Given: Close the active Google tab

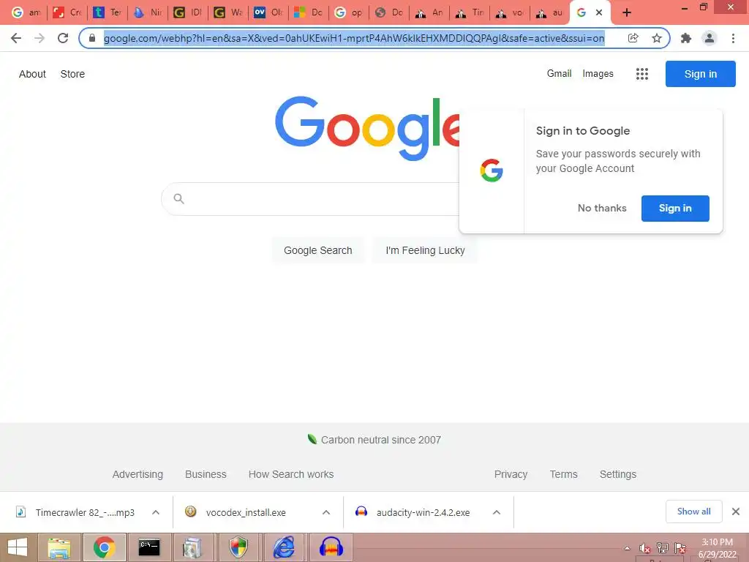Looking at the screenshot, I should (x=599, y=13).
